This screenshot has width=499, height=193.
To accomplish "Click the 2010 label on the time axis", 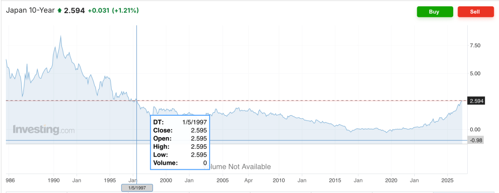I will [x=279, y=180].
